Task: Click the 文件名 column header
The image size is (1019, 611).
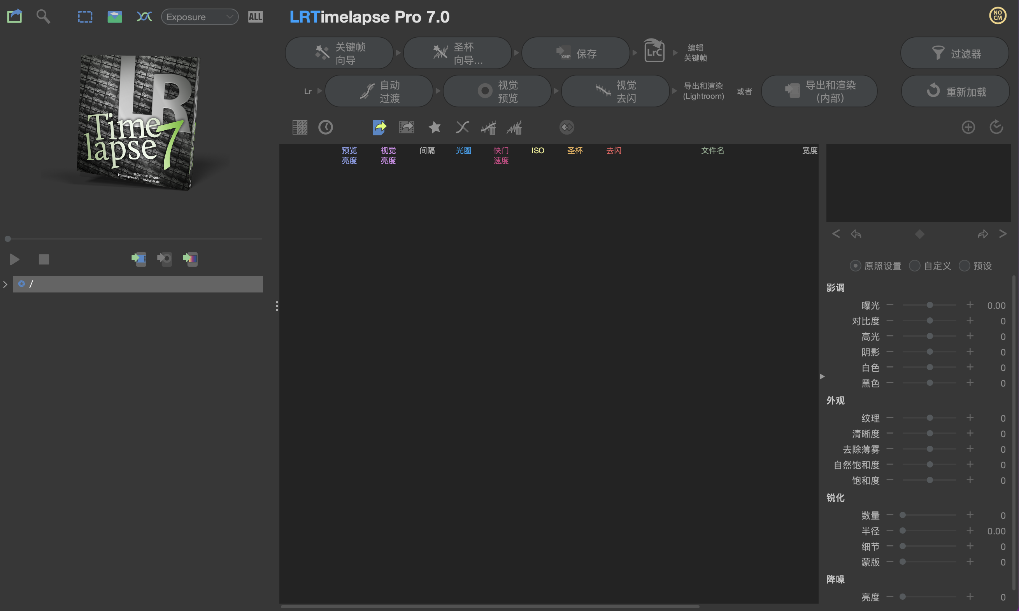Action: [x=712, y=151]
